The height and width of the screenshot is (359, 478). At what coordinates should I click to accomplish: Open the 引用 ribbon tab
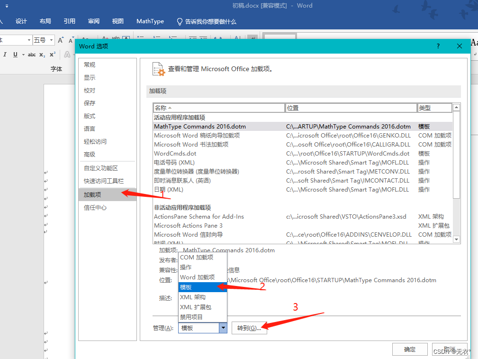[x=70, y=21]
